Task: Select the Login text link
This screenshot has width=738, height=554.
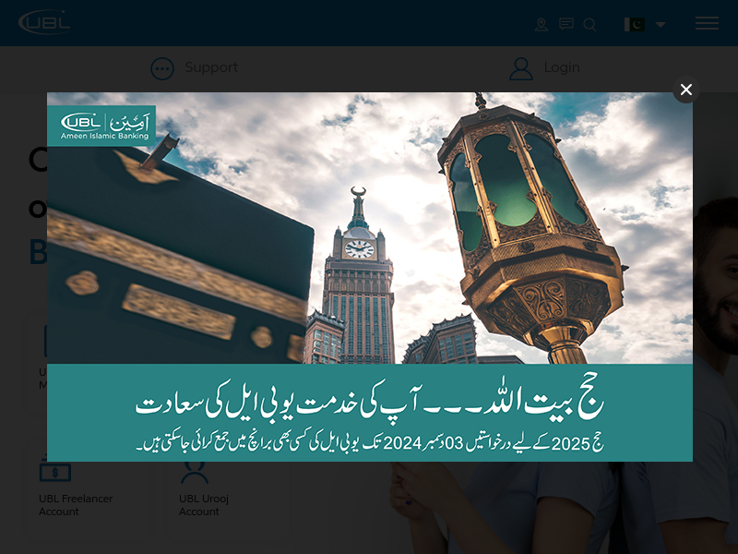Action: (562, 67)
